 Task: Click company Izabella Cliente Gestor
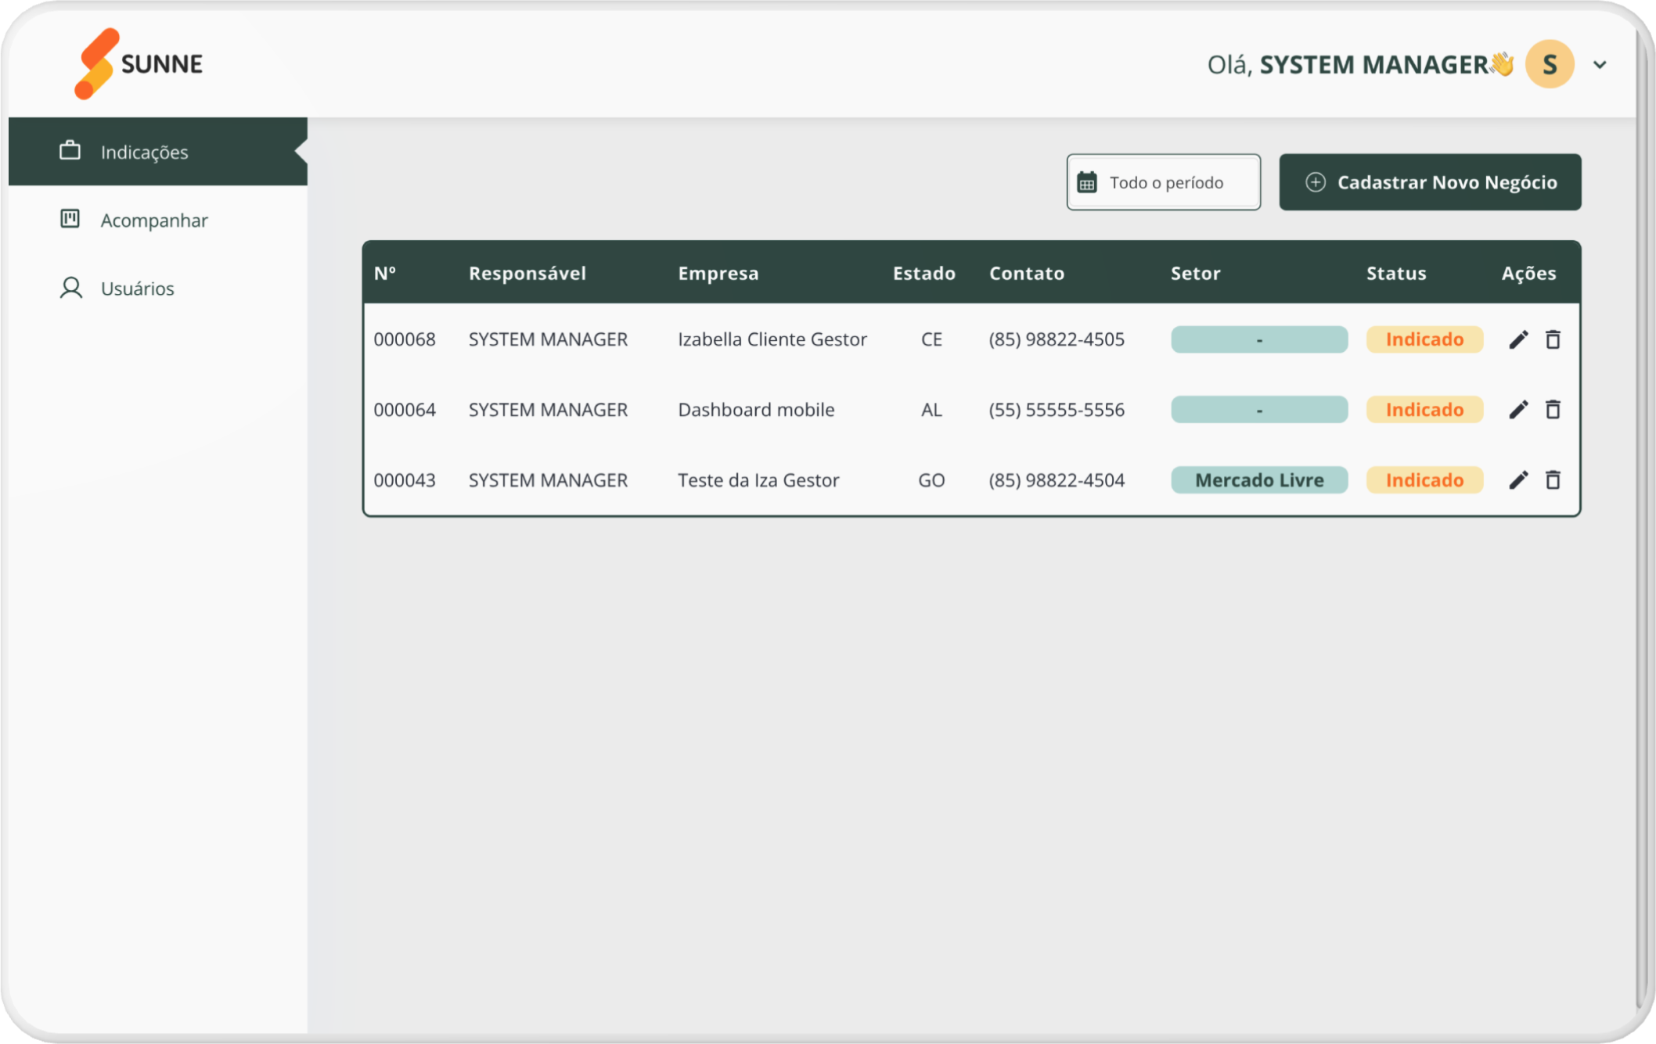pos(772,339)
